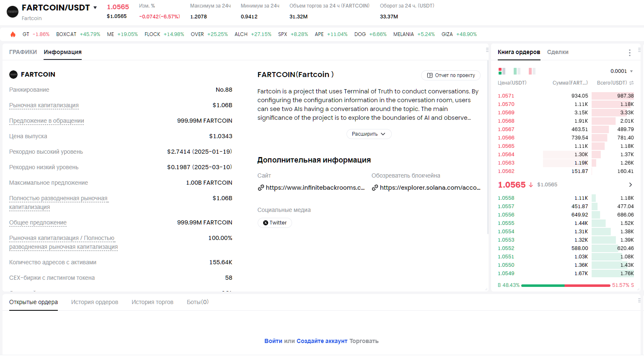Open the Сделки tab
The height and width of the screenshot is (356, 644).
(x=558, y=52)
